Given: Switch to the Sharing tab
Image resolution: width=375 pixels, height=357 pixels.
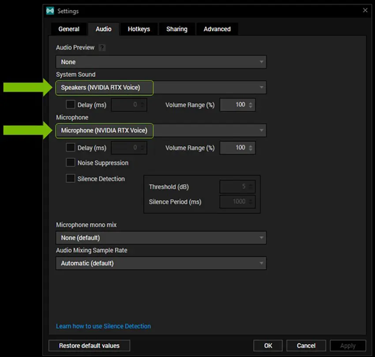Looking at the screenshot, I should (176, 29).
